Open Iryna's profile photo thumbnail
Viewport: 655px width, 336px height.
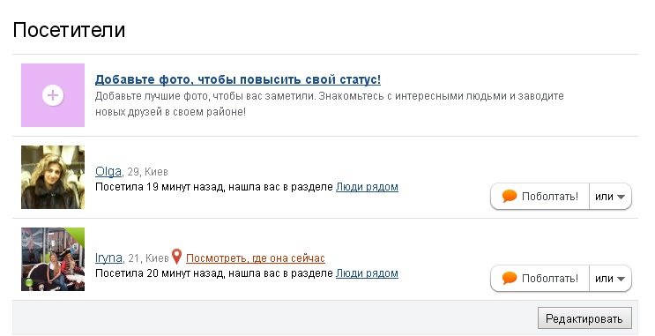[53, 259]
